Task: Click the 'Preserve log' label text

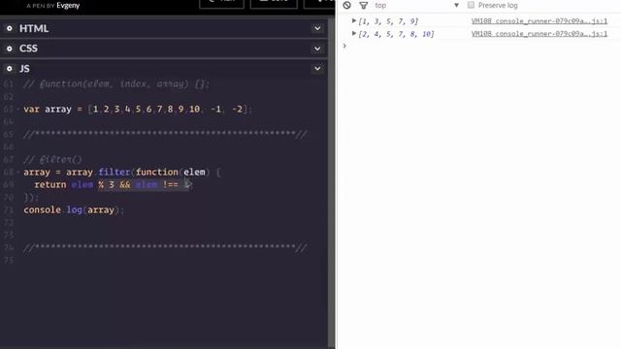Action: [498, 5]
